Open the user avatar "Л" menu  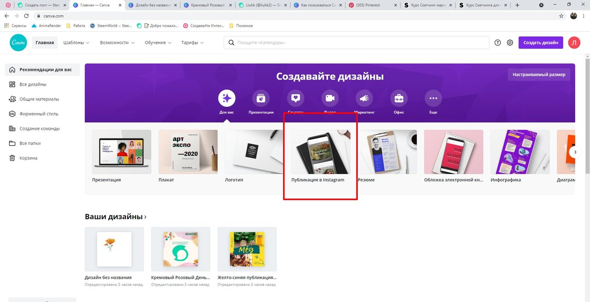click(574, 42)
